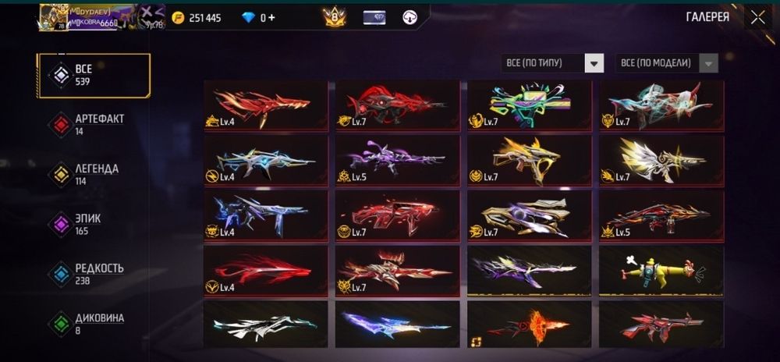Choose the neon graffiti Lv.7 weapon skin

[530, 105]
